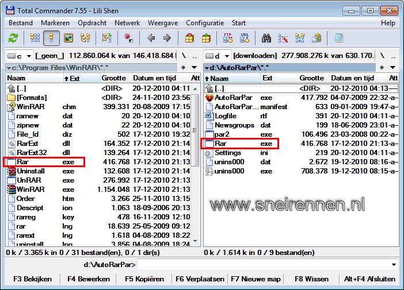Select UnRAR exe in left panel
The image size is (404, 290).
click(x=99, y=180)
